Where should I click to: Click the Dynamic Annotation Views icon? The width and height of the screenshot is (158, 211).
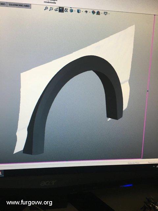(66, 10)
